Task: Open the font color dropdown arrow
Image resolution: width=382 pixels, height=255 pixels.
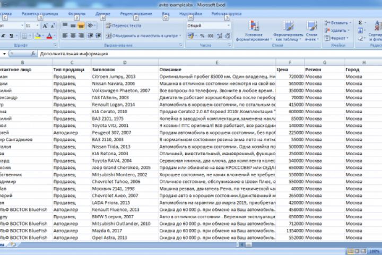Action: pyautogui.click(x=55, y=36)
